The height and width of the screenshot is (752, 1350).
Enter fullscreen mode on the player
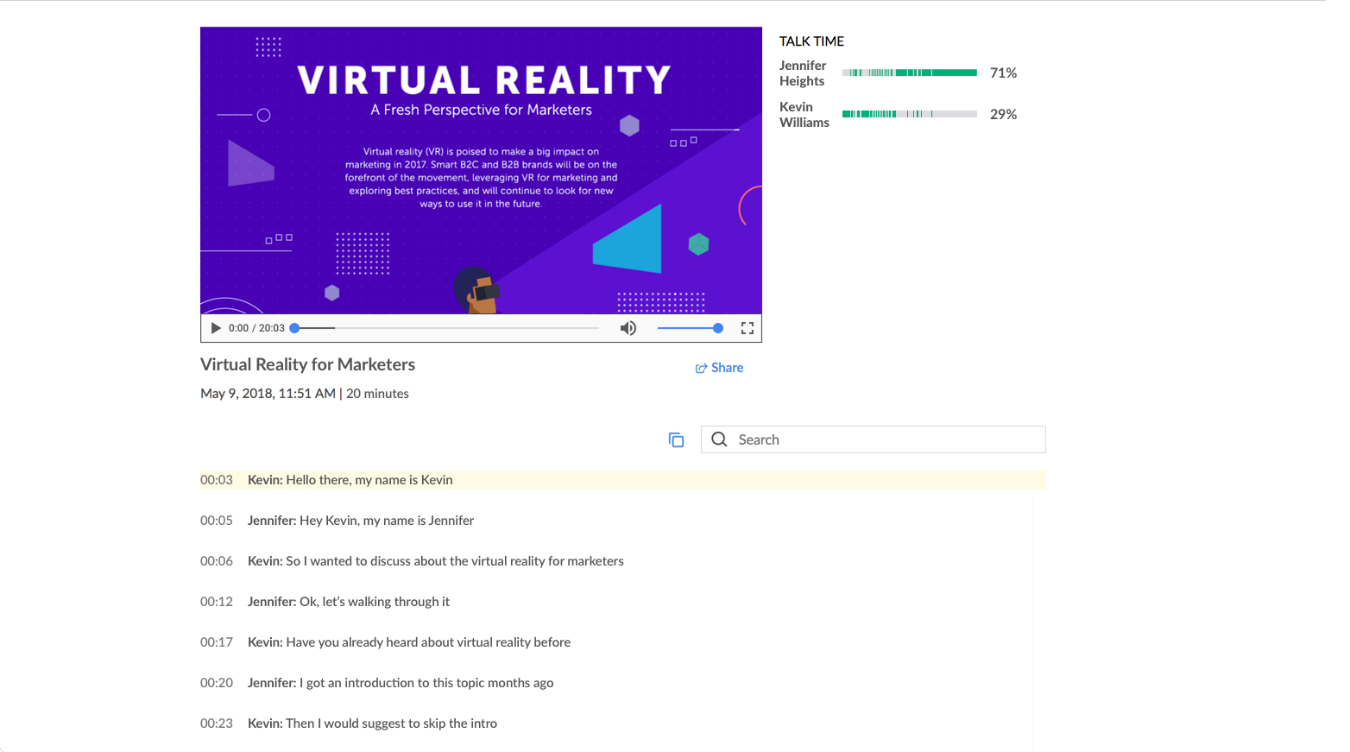point(748,328)
